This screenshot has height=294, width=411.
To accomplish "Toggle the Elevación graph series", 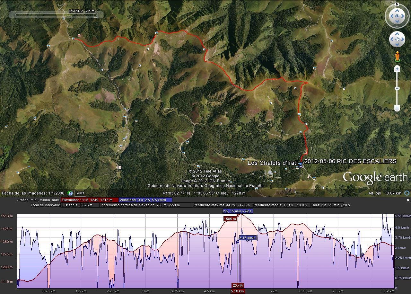I will point(87,200).
